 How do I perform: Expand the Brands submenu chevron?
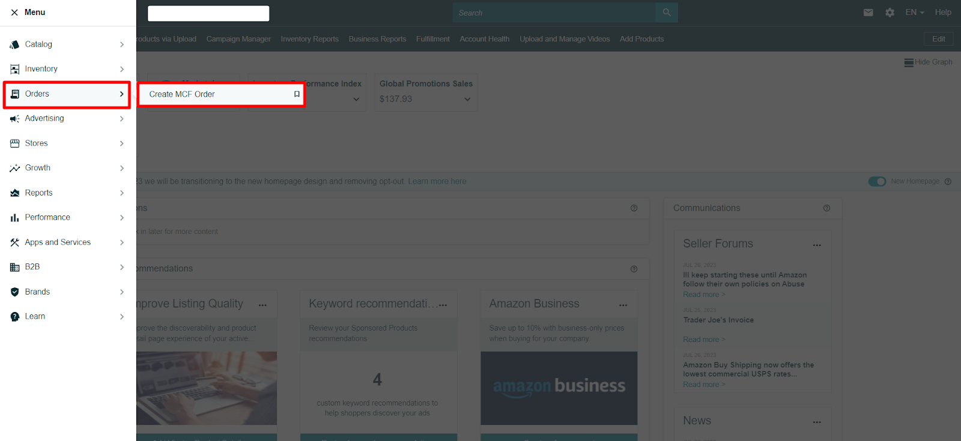click(122, 292)
